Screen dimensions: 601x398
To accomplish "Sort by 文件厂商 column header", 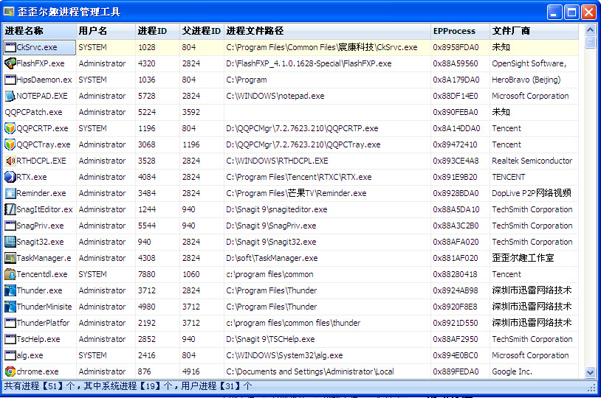I will pyautogui.click(x=534, y=31).
